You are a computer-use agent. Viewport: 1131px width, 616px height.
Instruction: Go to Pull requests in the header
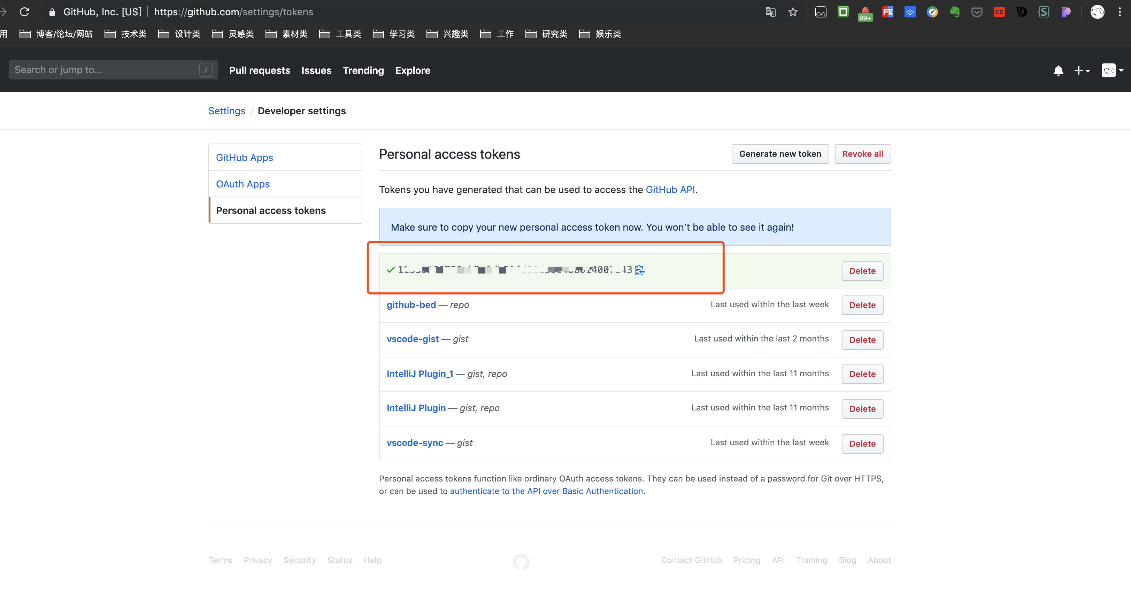click(260, 70)
